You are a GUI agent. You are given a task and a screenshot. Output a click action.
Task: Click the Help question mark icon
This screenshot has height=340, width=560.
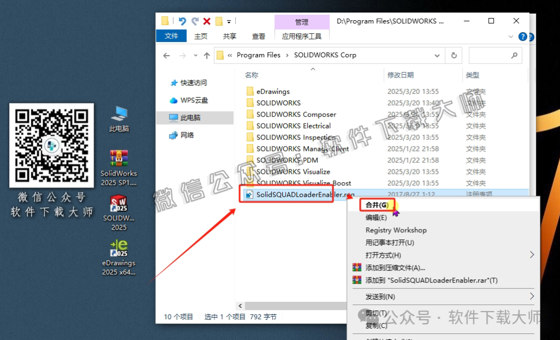pyautogui.click(x=523, y=37)
